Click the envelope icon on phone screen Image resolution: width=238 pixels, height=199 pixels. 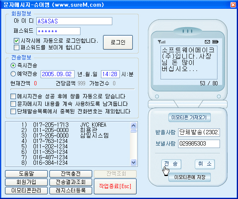pyautogui.click(x=207, y=42)
